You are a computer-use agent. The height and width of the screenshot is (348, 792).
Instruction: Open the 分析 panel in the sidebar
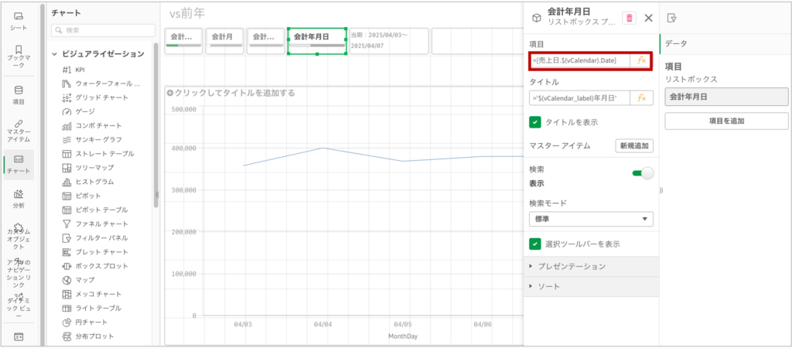coord(19,199)
